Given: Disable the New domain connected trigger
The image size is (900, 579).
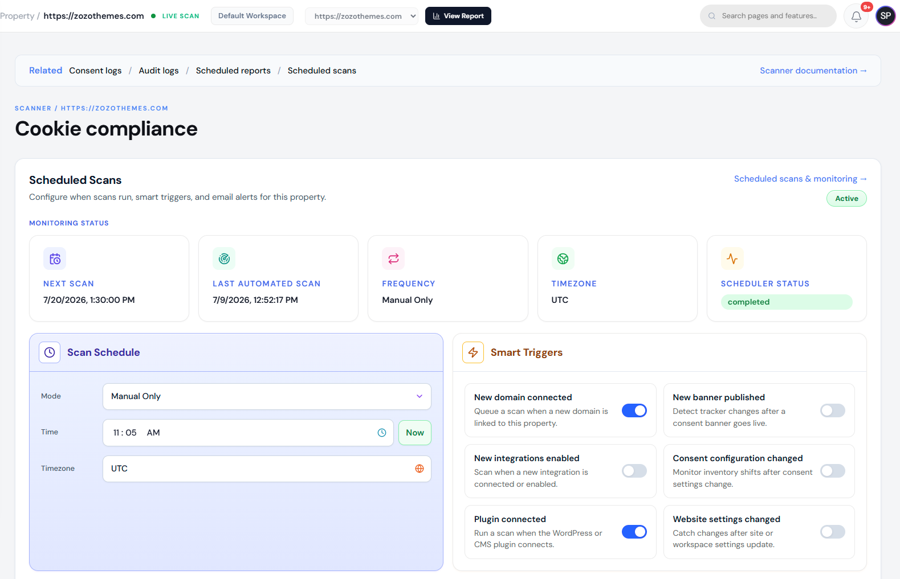Looking at the screenshot, I should [x=634, y=410].
